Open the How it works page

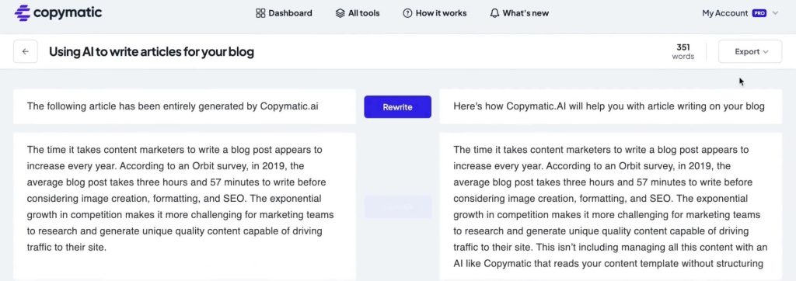pos(435,13)
